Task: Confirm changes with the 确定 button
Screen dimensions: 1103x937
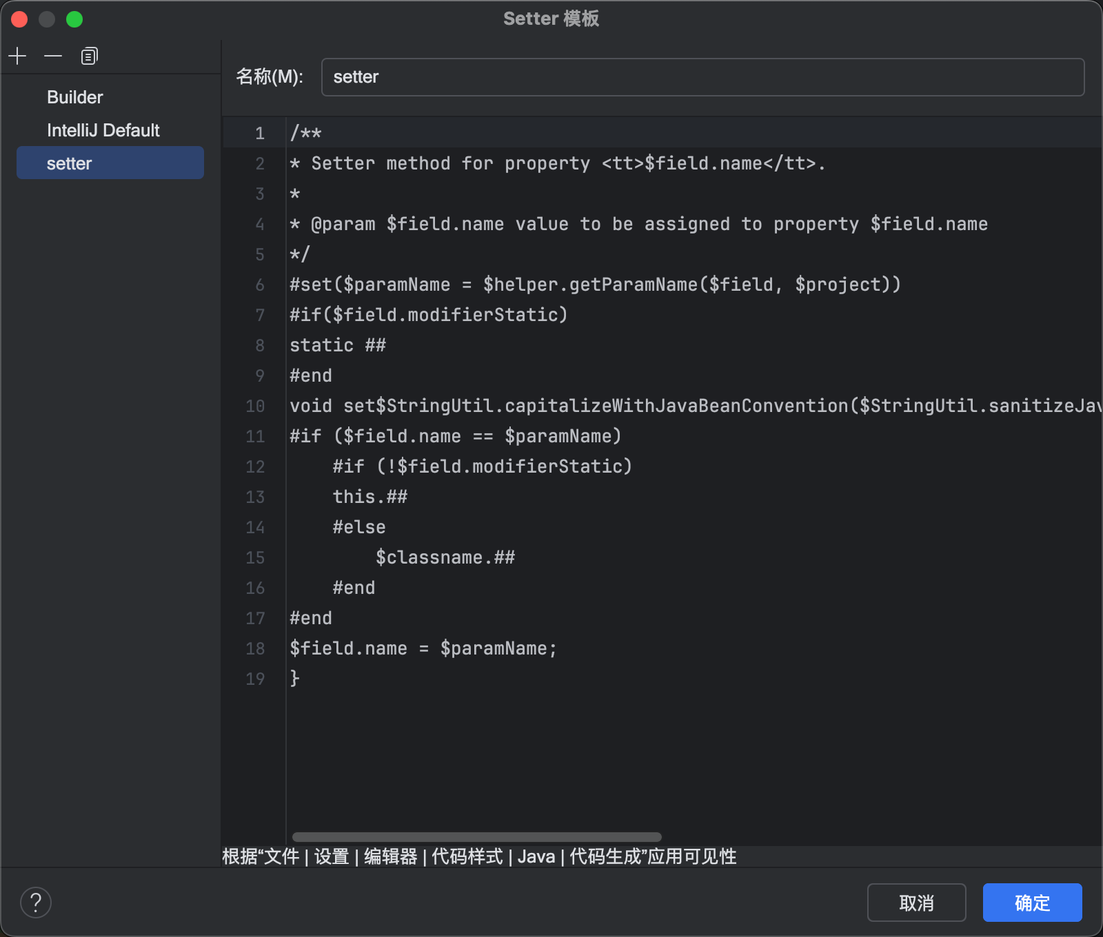Action: tap(1032, 903)
